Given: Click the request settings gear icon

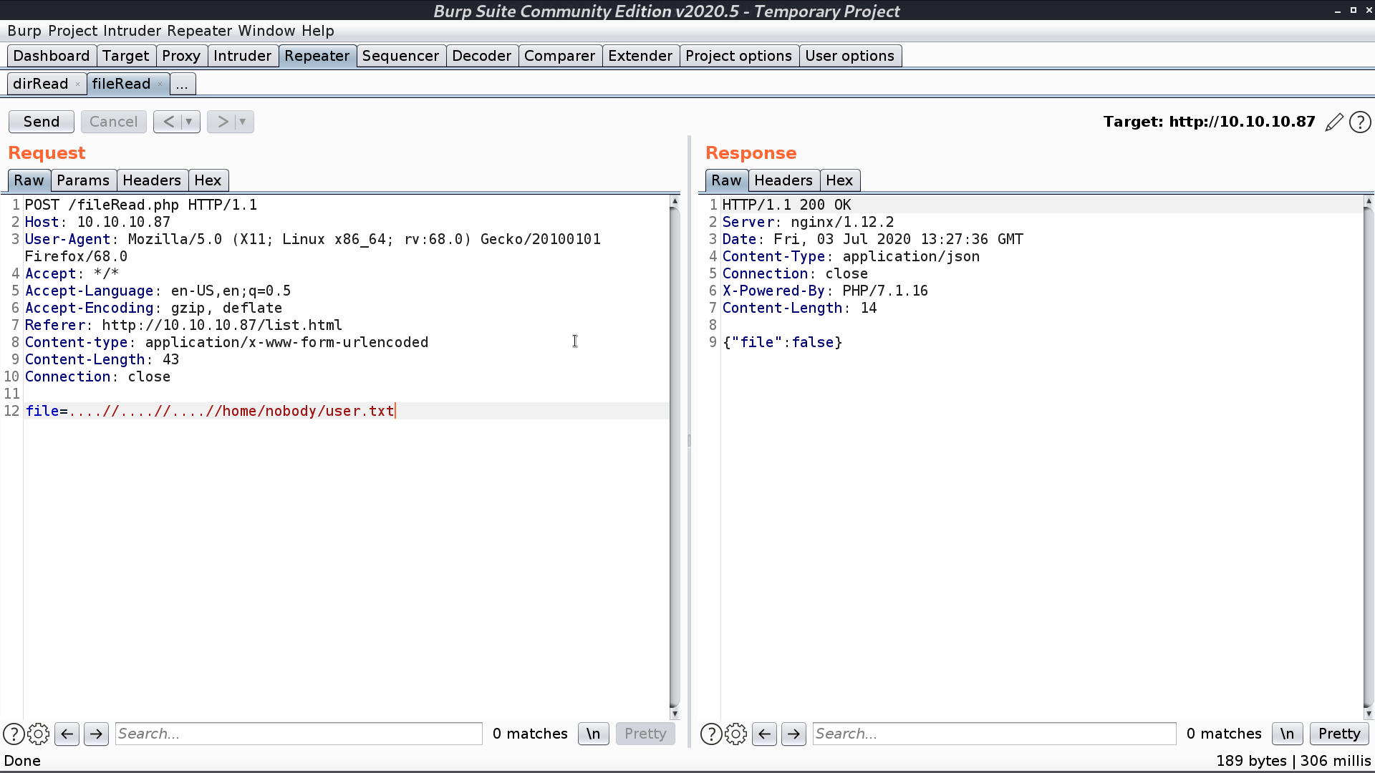Looking at the screenshot, I should point(39,734).
